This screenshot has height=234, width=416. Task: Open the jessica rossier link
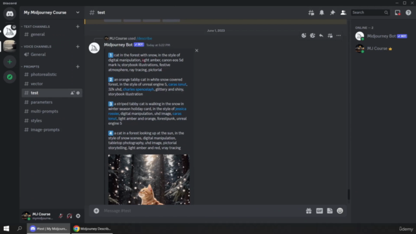[181, 109]
